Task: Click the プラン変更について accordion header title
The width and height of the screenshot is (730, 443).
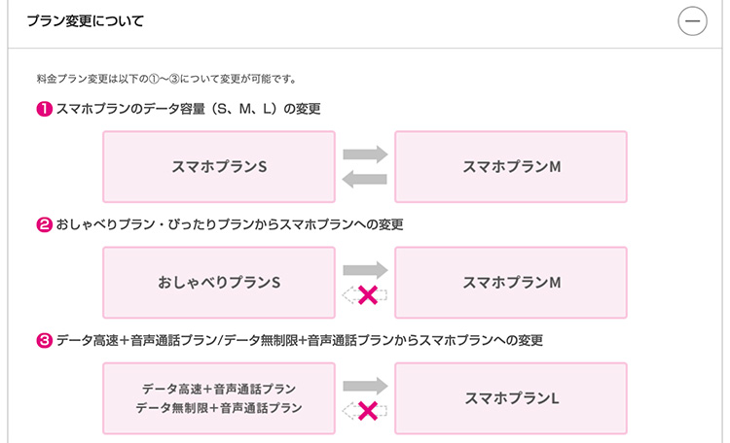Action: coord(86,21)
